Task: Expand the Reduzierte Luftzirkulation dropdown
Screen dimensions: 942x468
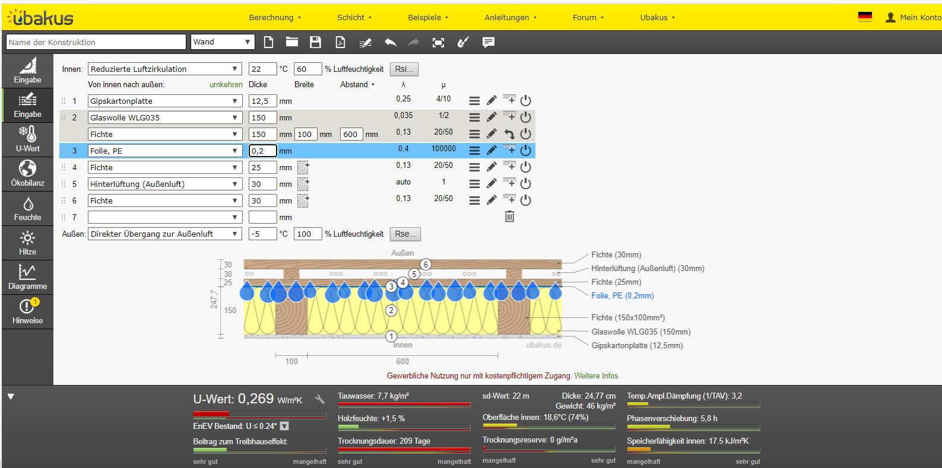Action: tap(164, 69)
